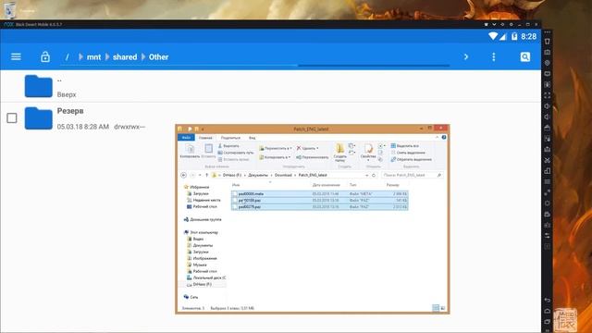
Task: Click the Резерв folder name
Action: pyautogui.click(x=70, y=111)
